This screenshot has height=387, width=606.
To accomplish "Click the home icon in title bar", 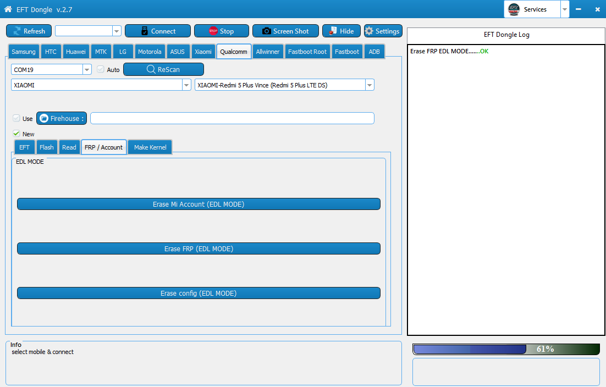I will pyautogui.click(x=8, y=9).
